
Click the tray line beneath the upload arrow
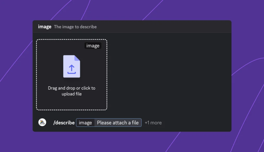pos(72,73)
